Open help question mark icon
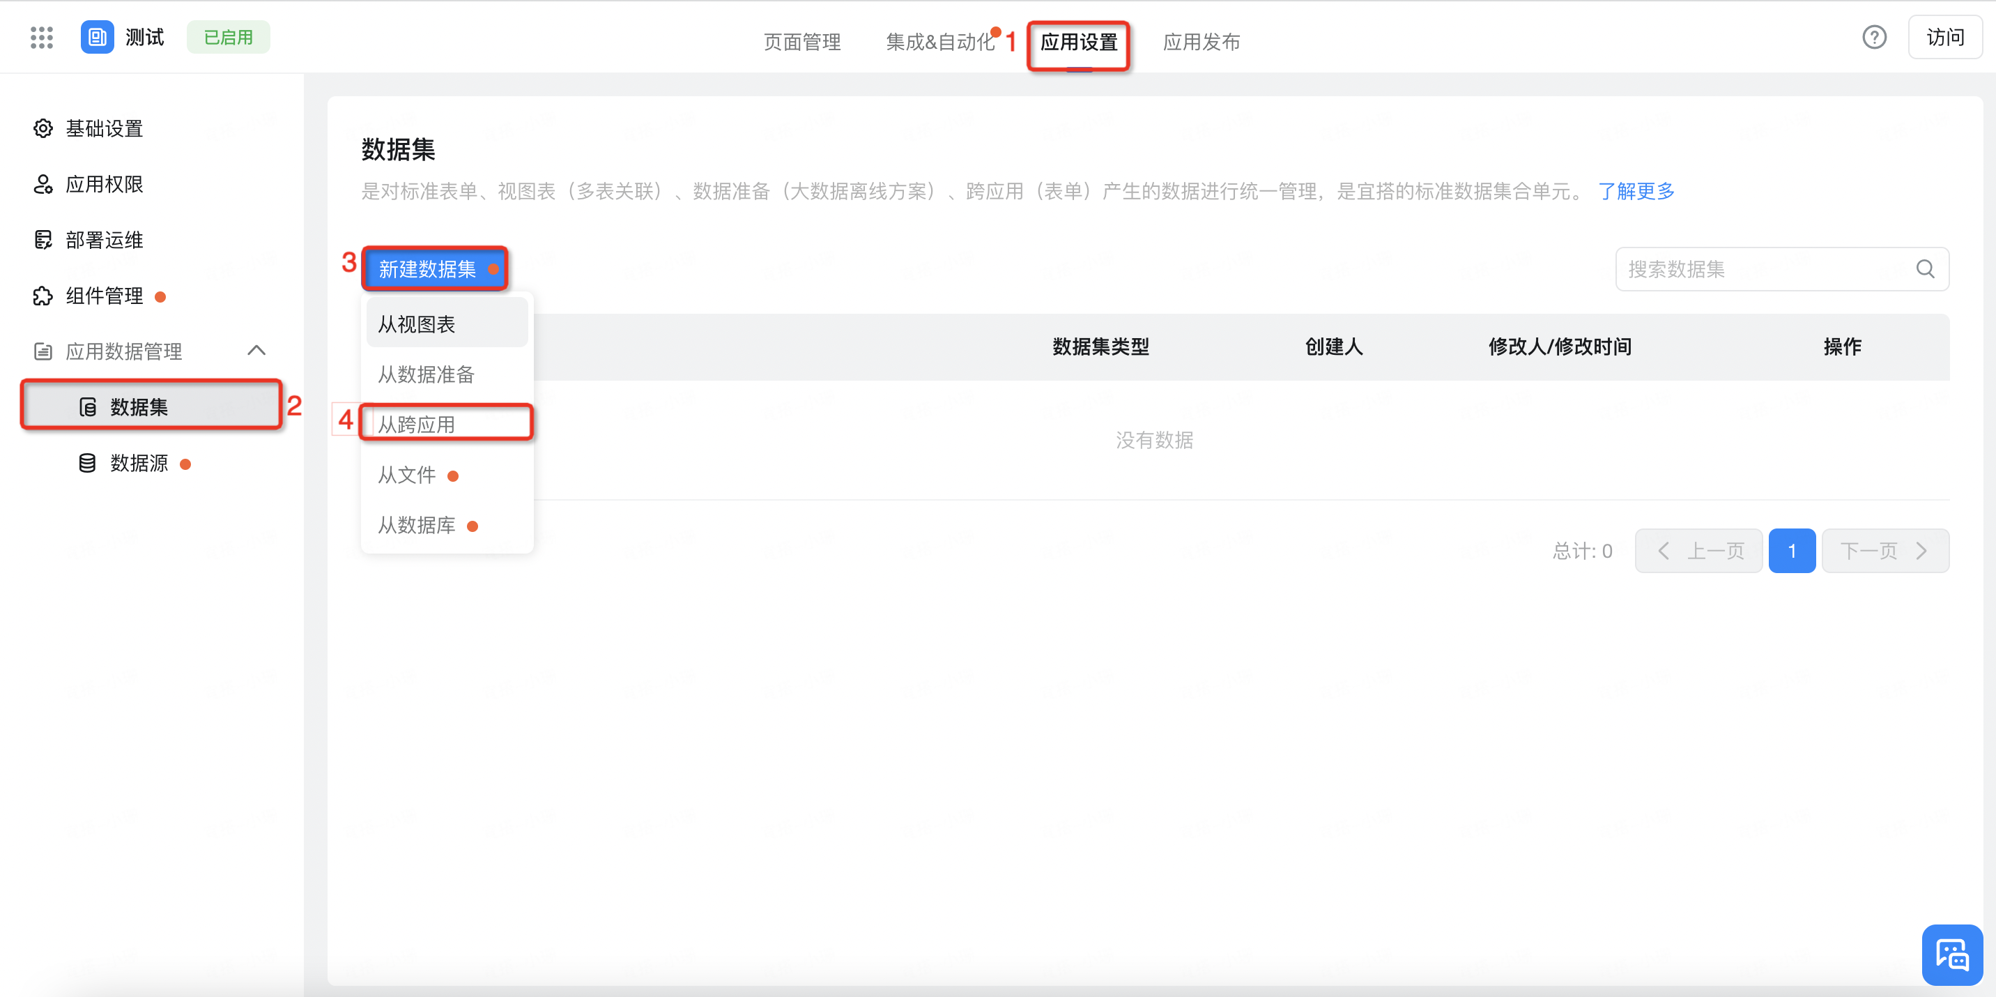1996x997 pixels. 1874,37
